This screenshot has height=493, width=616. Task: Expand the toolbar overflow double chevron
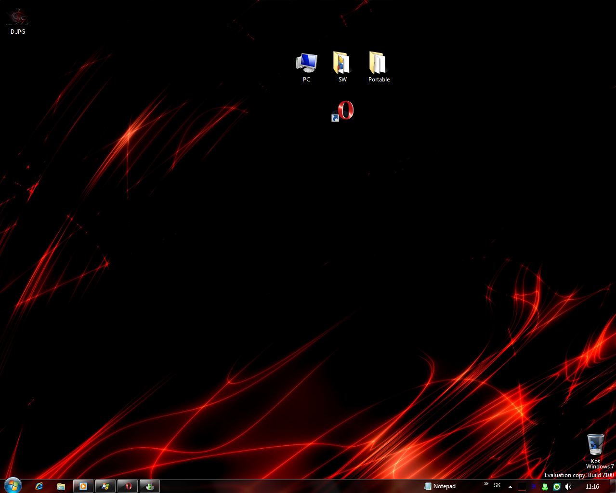point(486,484)
